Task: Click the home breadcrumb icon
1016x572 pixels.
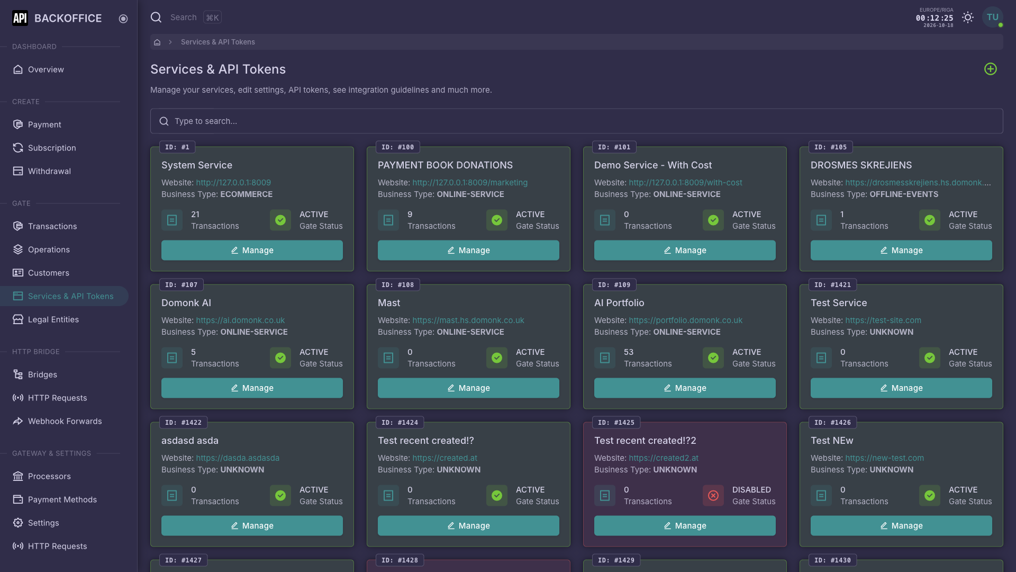Action: 157,42
